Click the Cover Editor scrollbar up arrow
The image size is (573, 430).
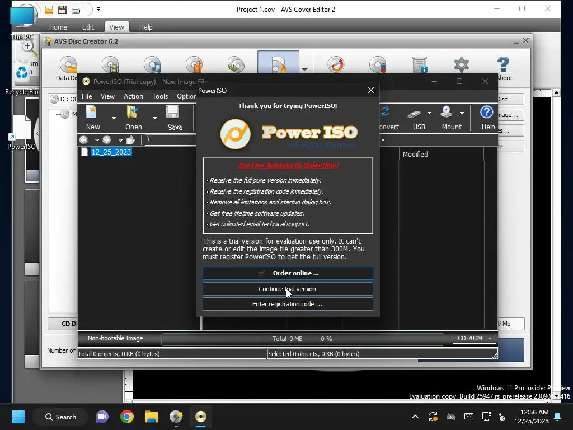click(556, 92)
